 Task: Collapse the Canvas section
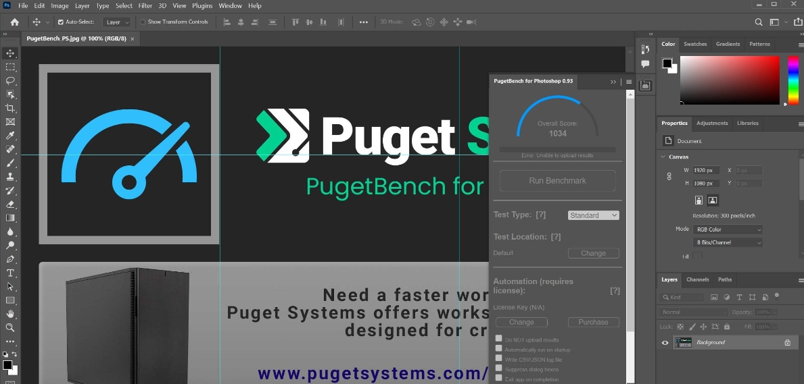[x=663, y=157]
